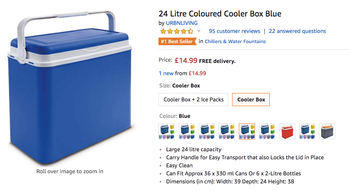Select the Cooler Box size option
Image resolution: width=349 pixels, height=191 pixels.
point(251,100)
